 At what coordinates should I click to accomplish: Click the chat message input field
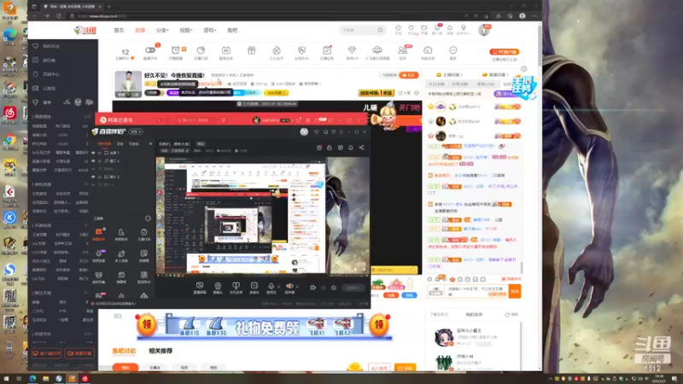[477, 291]
